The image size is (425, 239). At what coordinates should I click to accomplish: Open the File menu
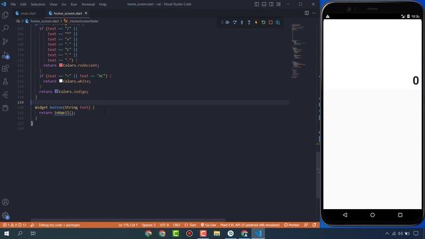(x=13, y=5)
